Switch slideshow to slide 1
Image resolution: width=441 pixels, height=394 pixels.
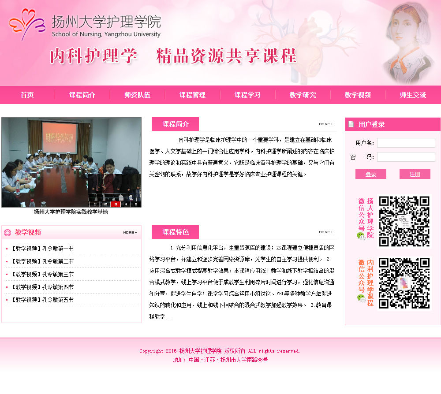[95, 204]
